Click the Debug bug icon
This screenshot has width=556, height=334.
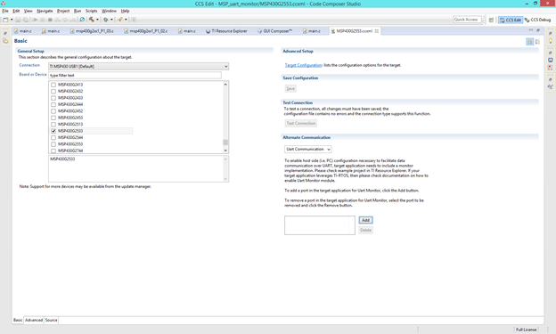point(106,20)
